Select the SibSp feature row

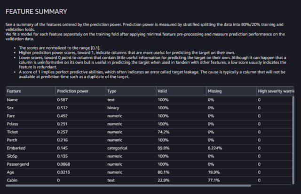149,156
